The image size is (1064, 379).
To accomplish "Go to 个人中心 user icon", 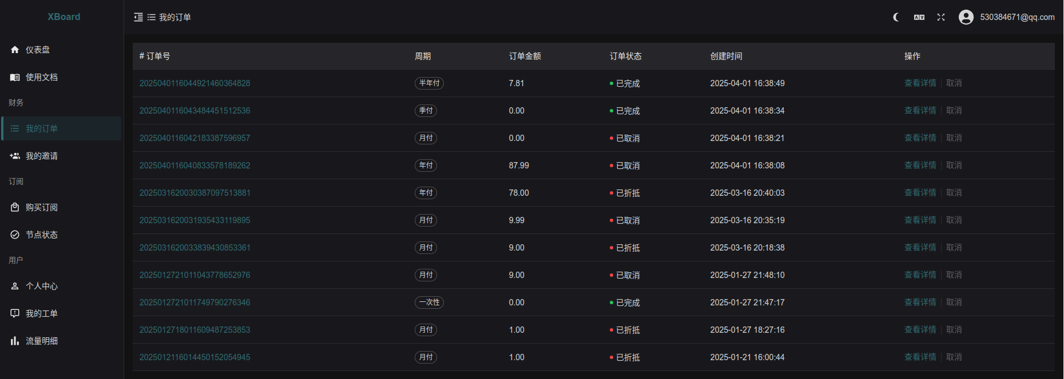I will coord(15,286).
